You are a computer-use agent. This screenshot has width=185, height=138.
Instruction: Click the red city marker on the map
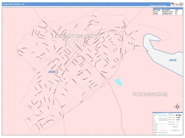[78, 56]
